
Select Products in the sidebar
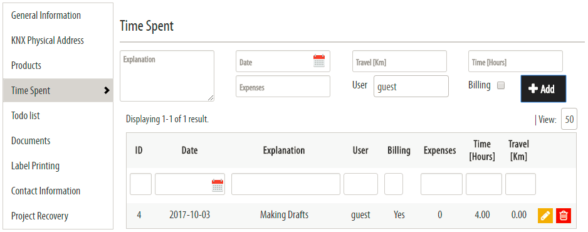26,66
